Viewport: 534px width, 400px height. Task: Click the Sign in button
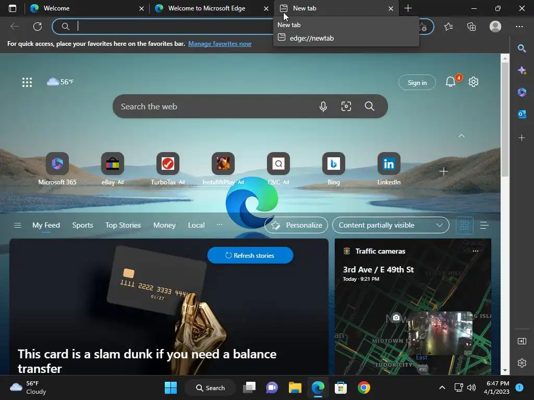[x=417, y=82]
